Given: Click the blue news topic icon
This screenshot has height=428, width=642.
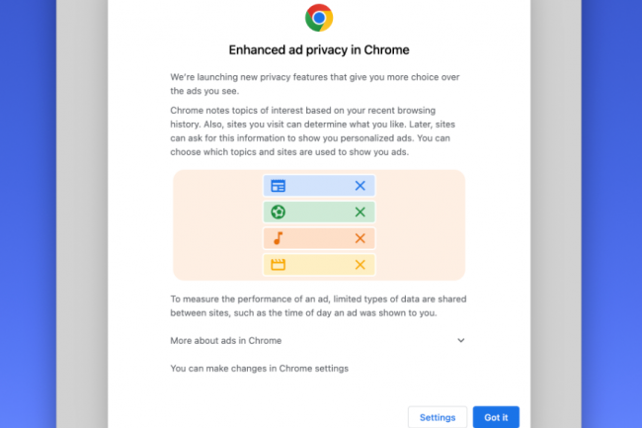Looking at the screenshot, I should [278, 186].
